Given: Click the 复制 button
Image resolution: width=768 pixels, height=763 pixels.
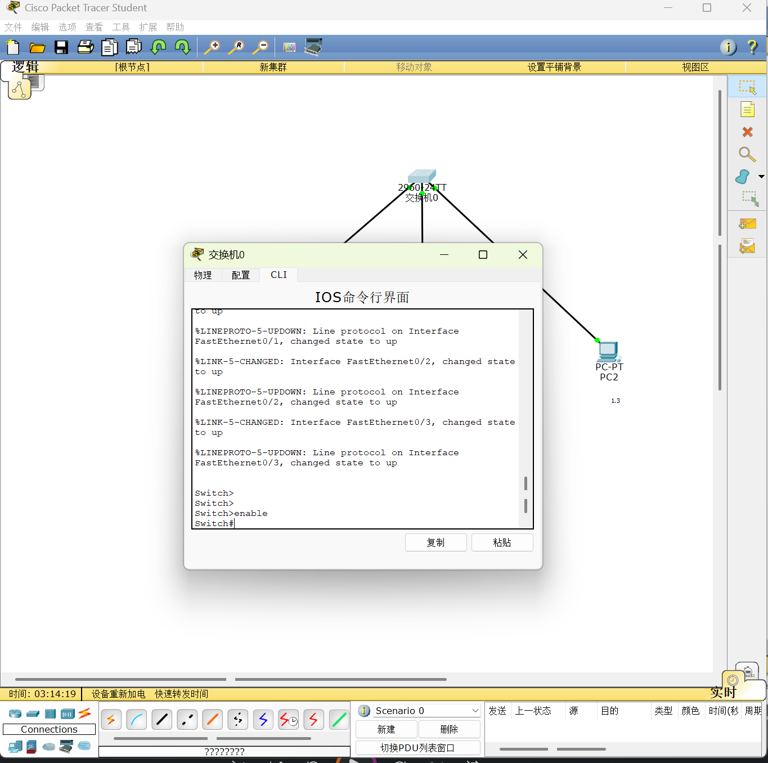Looking at the screenshot, I should click(436, 542).
